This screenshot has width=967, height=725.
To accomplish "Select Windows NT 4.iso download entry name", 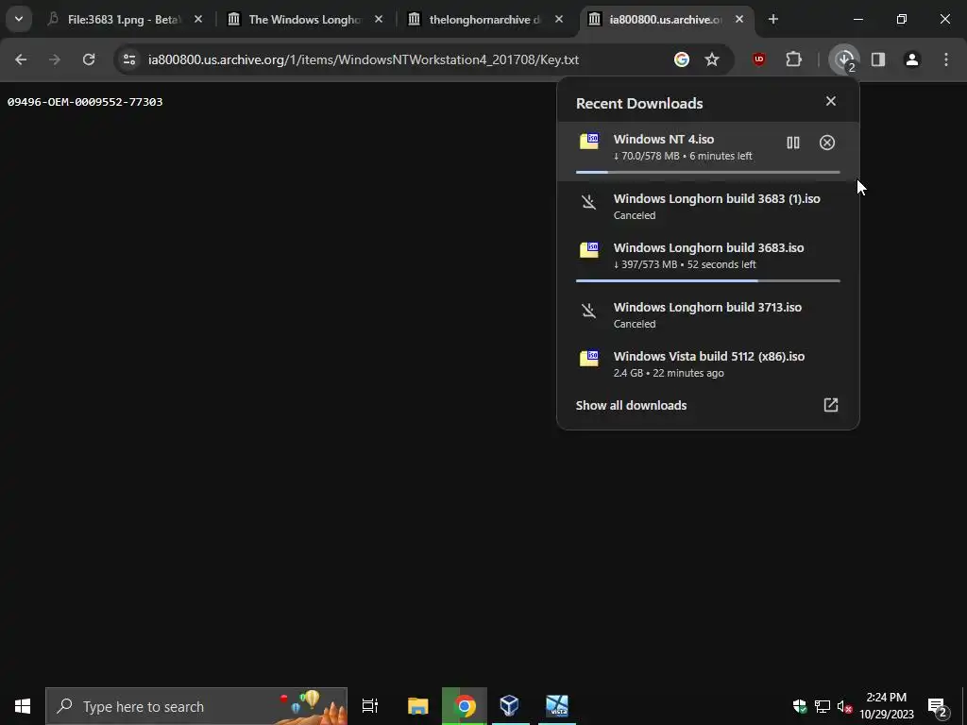I will point(664,140).
